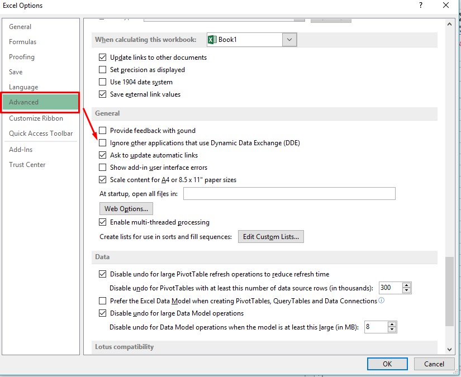Enable Show add-in user interface errors
The image size is (461, 377).
[x=102, y=167]
